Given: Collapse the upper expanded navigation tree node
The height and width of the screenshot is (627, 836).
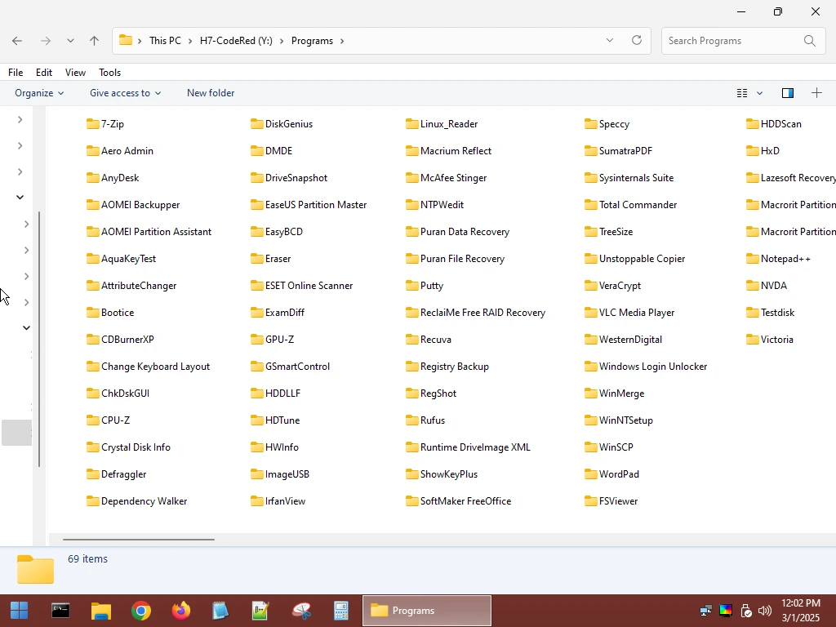Looking at the screenshot, I should [x=20, y=198].
